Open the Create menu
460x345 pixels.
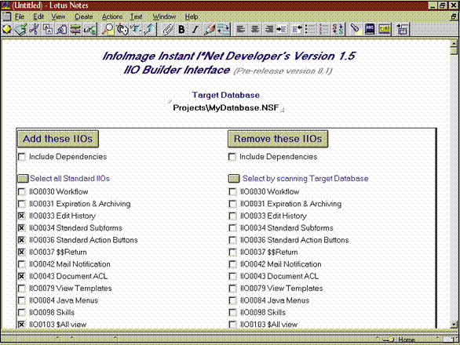[84, 16]
